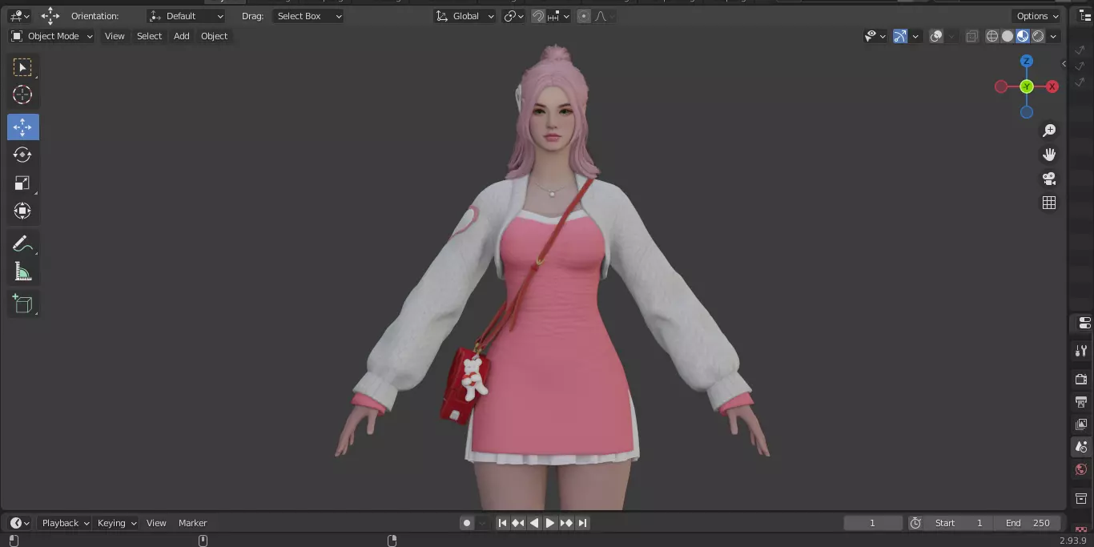Screen dimensions: 1094x547
Task: Toggle camera view with camera icon
Action: coord(1049,179)
